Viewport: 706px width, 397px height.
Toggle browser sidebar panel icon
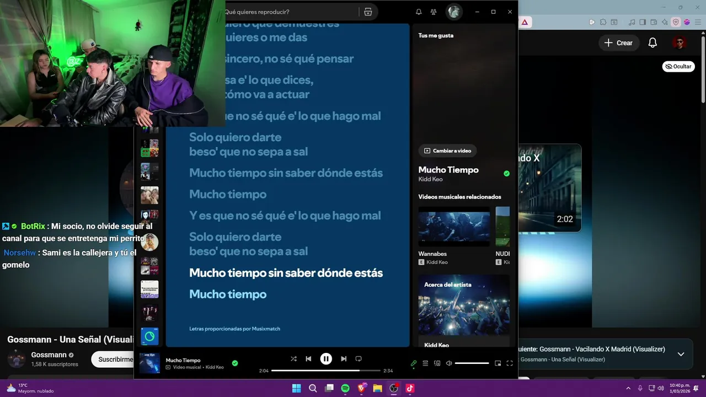tap(643, 22)
